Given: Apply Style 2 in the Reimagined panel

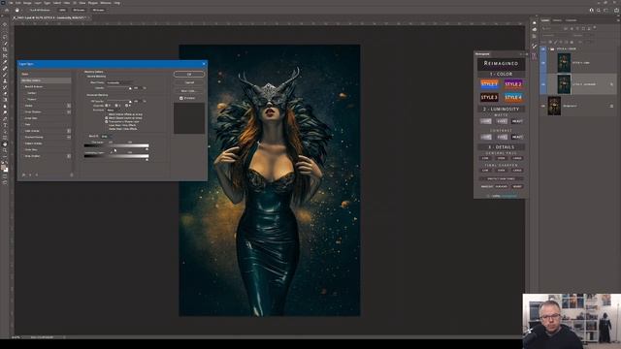Looking at the screenshot, I should pyautogui.click(x=513, y=84).
